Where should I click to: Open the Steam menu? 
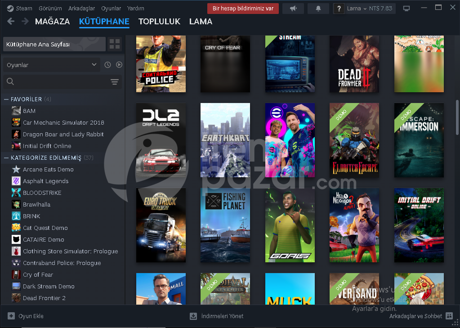tap(24, 9)
